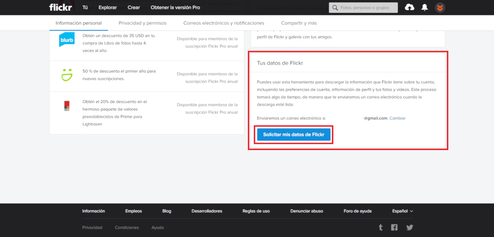Viewport: 494px width, 237px height.
Task: Open the Explorar menu
Action: (107, 8)
